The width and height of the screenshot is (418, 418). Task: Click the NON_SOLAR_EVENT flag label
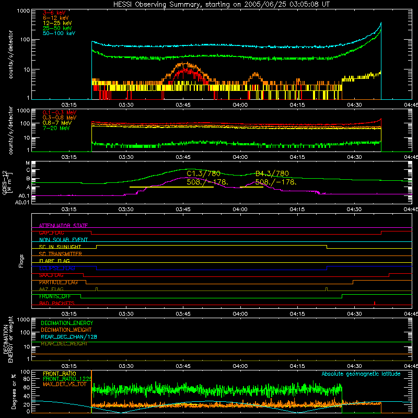63,240
